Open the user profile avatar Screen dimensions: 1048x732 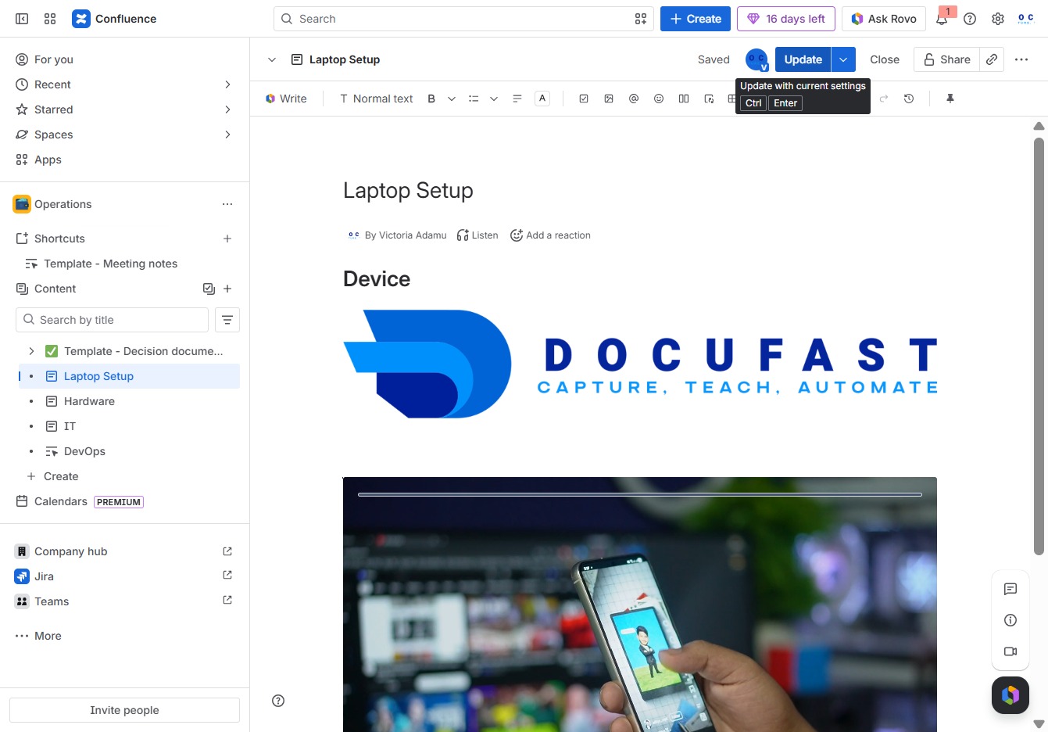tap(1026, 19)
